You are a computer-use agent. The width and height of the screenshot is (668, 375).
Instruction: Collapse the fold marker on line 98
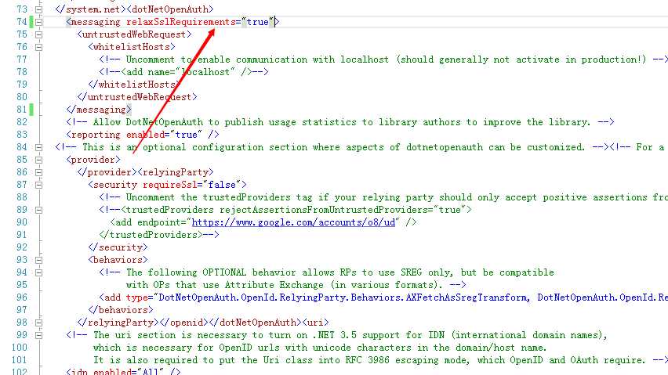click(38, 323)
